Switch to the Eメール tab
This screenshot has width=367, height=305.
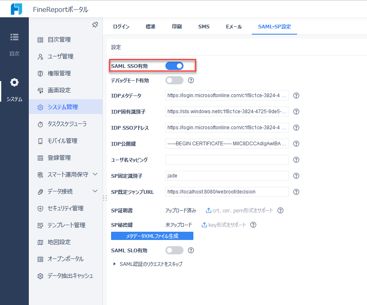tap(233, 26)
